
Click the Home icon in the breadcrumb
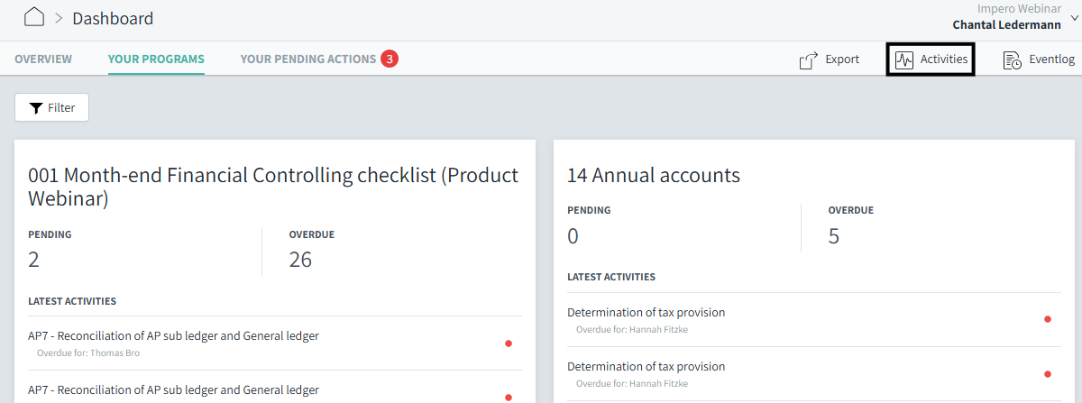(34, 17)
